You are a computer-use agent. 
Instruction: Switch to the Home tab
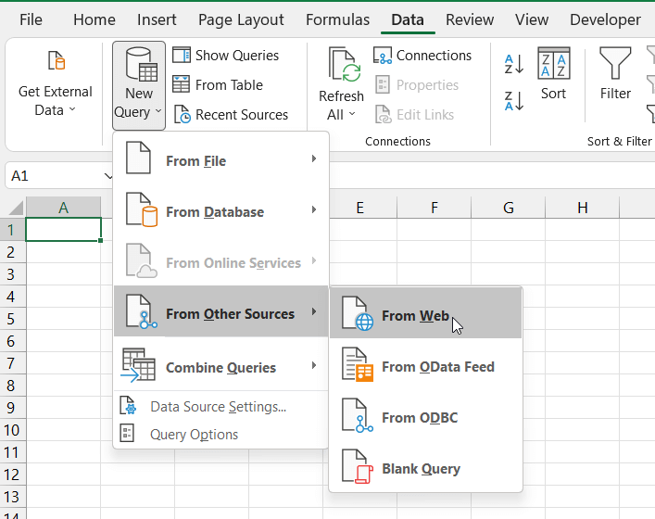click(x=94, y=19)
